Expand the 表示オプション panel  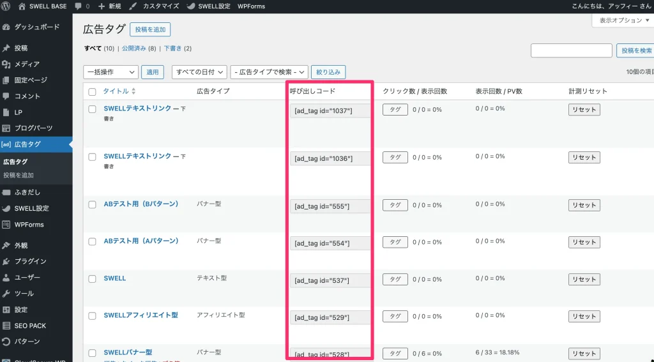click(x=624, y=20)
